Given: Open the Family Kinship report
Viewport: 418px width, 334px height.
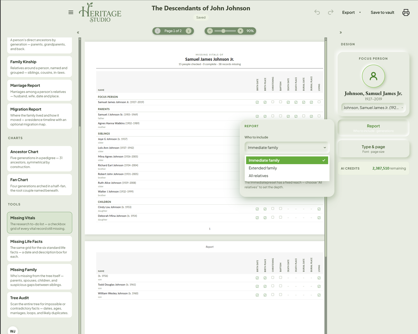Looking at the screenshot, I should coord(40,67).
